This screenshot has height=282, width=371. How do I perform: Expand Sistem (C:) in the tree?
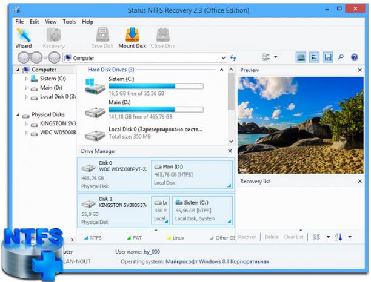pos(26,79)
